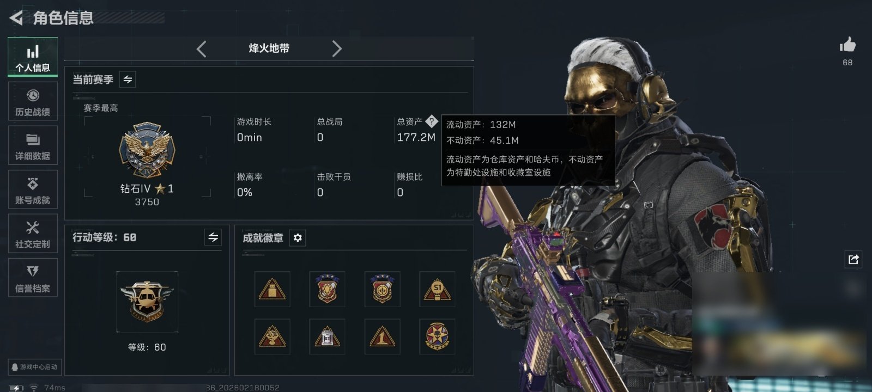Toggle the season swap button beside 当前赛季
The image size is (872, 392).
click(128, 79)
